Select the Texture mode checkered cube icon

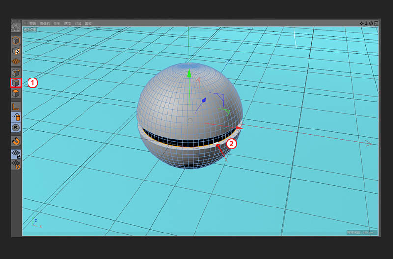click(16, 51)
